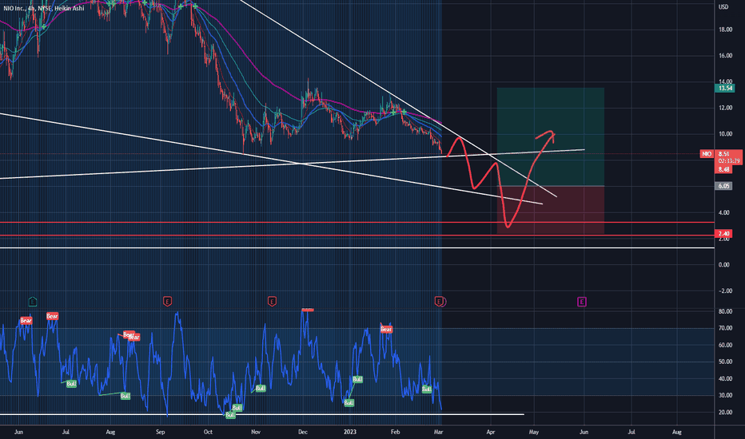Select the 8.48 red price label
Screen dimensions: 745x439
(x=724, y=169)
